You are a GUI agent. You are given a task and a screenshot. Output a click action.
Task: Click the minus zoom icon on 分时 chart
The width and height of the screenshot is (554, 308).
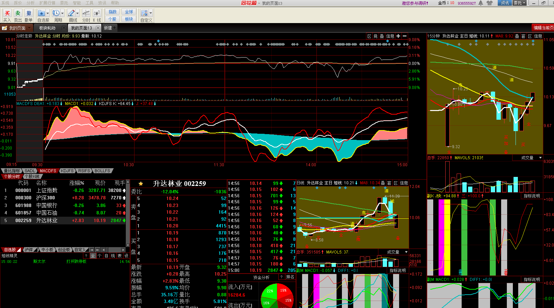[x=404, y=36]
